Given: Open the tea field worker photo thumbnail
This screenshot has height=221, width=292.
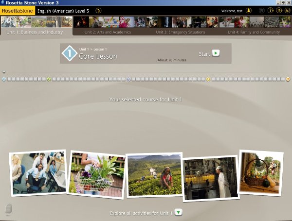Looking at the screenshot, I should tap(154, 175).
